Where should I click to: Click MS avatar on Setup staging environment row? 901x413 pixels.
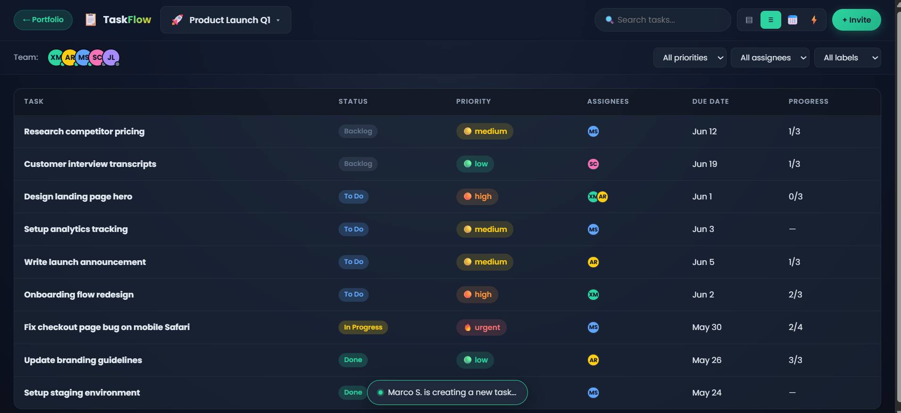593,393
